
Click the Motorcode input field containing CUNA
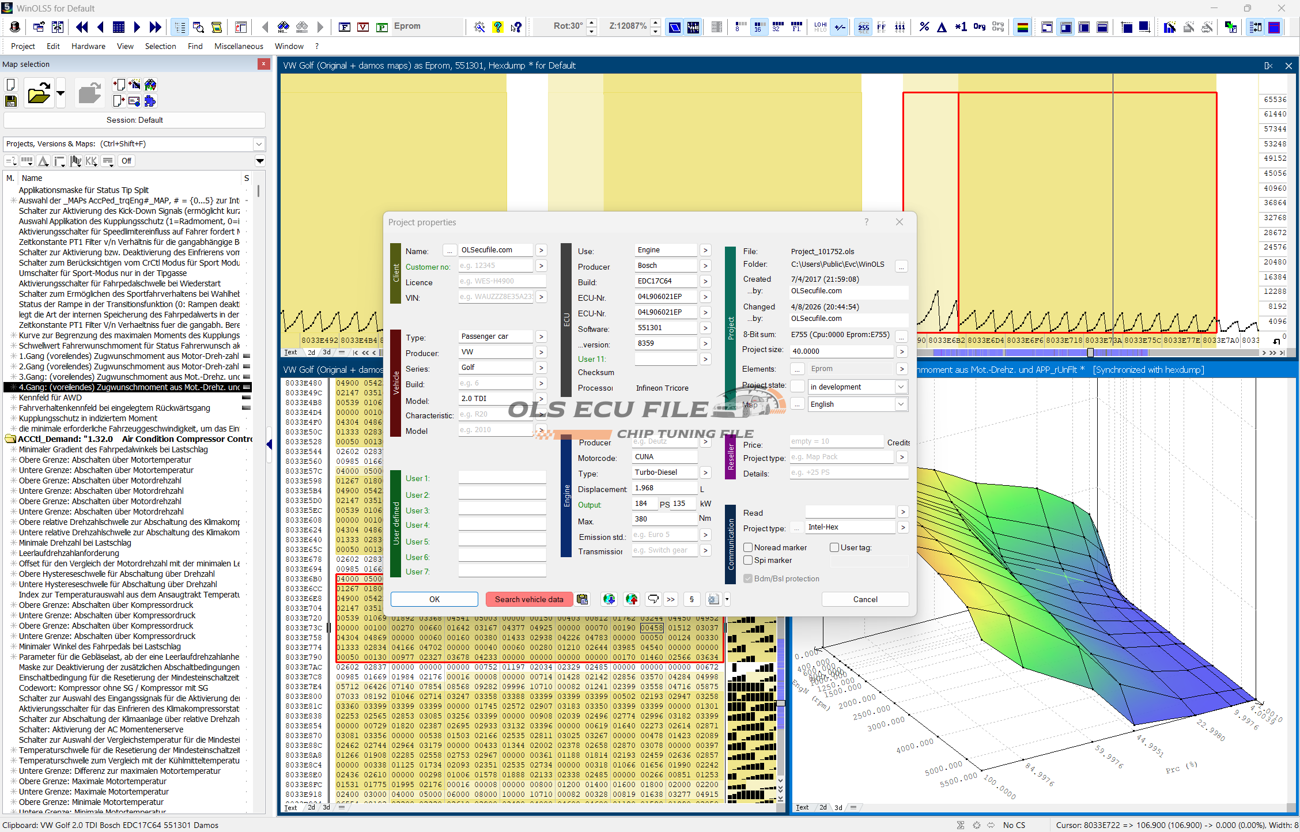point(664,457)
